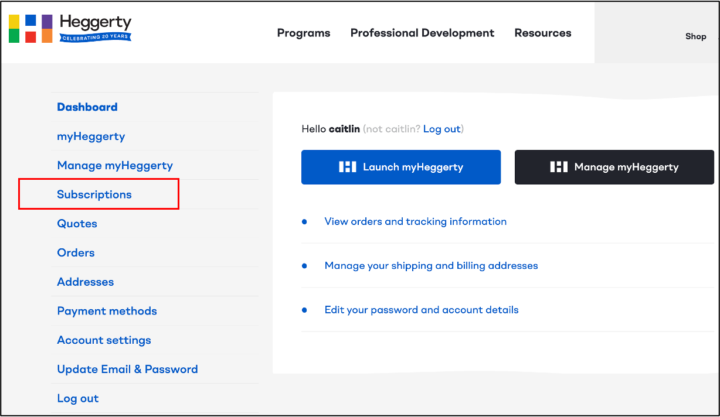Open the Dashboard page
Image resolution: width=720 pixels, height=417 pixels.
[x=87, y=107]
